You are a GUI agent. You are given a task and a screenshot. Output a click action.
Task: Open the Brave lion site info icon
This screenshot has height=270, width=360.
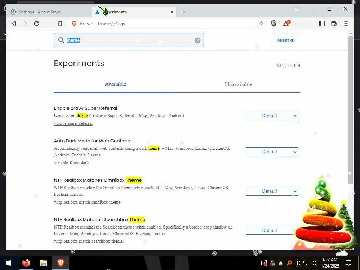pos(74,24)
